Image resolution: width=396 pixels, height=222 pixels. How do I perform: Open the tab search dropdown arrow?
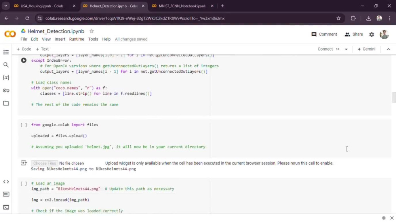[6, 6]
